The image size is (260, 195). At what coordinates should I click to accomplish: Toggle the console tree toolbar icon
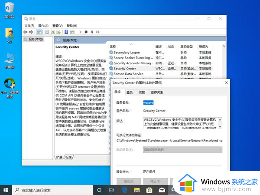point(39,32)
